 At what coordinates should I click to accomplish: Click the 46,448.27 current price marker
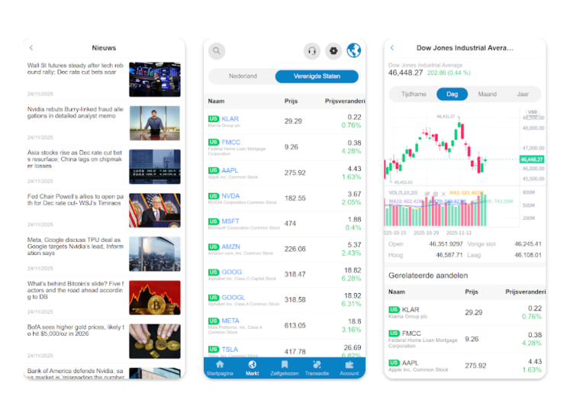[x=532, y=159]
